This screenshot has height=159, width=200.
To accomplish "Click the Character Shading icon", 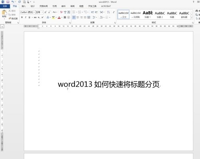I will (65, 17).
